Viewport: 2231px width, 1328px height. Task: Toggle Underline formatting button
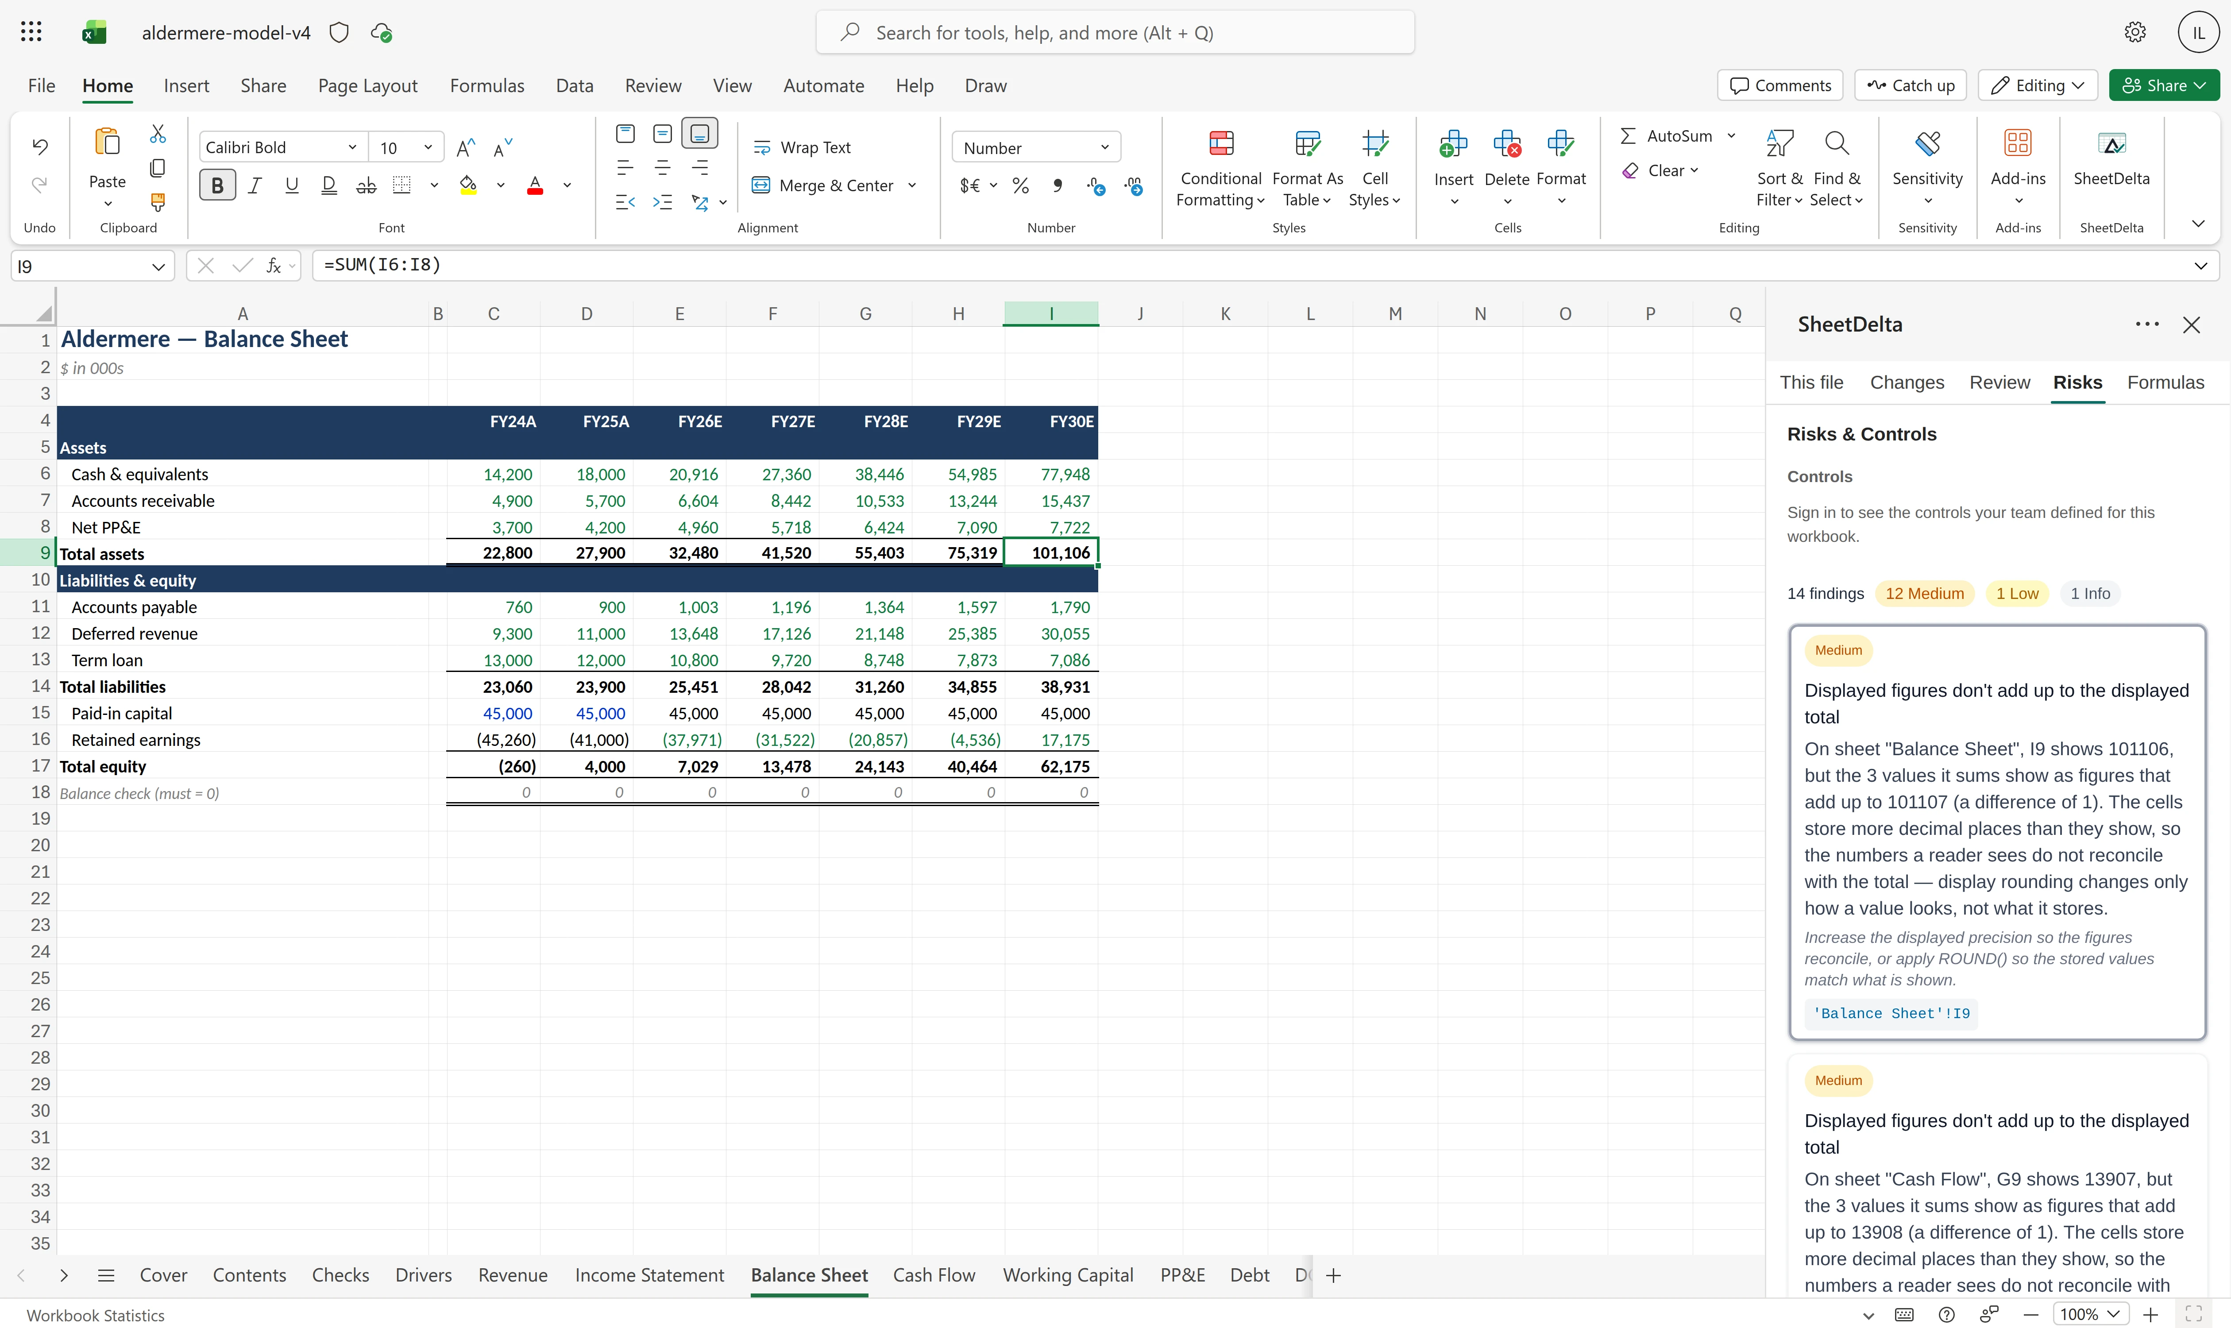(x=292, y=185)
